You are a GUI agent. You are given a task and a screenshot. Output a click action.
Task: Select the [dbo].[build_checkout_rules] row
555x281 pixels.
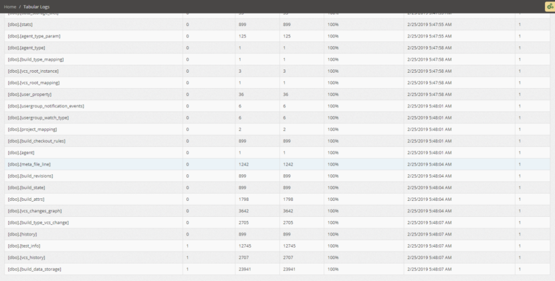(x=36, y=141)
